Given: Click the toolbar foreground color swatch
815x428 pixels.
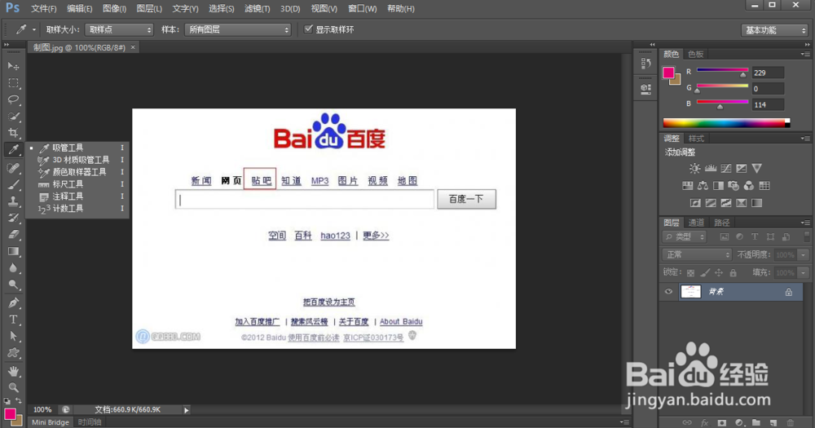Looking at the screenshot, I should pyautogui.click(x=10, y=414).
